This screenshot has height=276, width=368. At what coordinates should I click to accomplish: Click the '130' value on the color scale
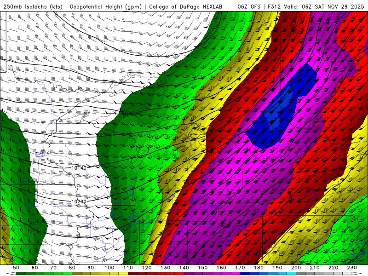tap(166, 268)
